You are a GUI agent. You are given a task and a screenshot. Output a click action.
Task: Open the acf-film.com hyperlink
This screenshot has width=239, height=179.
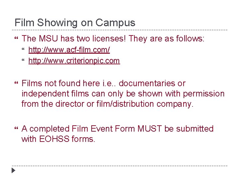pos(69,50)
